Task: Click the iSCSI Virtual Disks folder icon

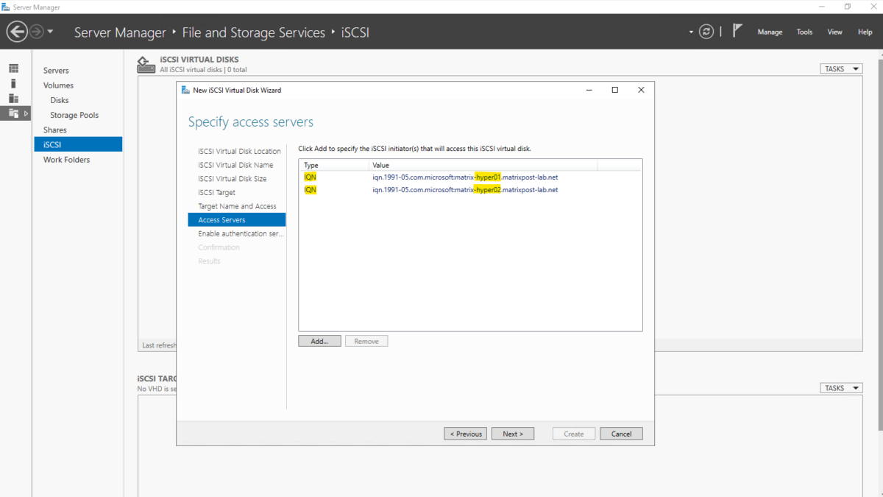Action: tap(146, 64)
